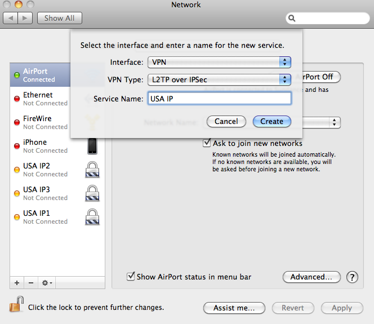
Task: Click the iPhone device icon in sidebar
Action: pos(92,146)
